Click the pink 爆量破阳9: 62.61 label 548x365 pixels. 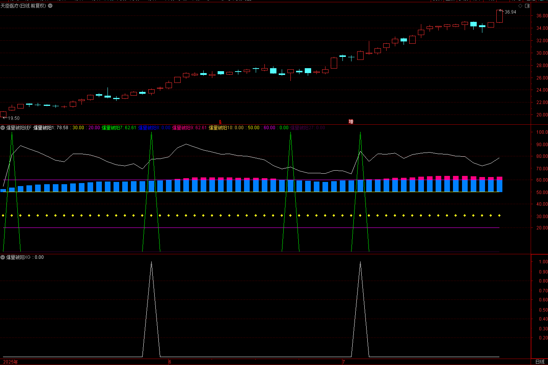(x=190, y=128)
